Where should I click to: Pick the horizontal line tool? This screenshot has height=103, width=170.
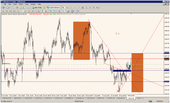pos(75,8)
